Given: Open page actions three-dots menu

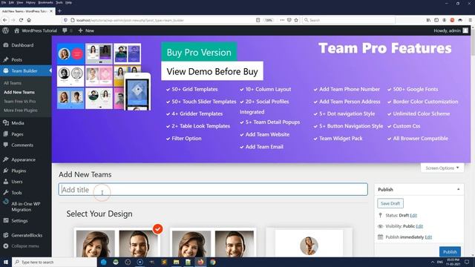Looking at the screenshot, I should (282, 20).
